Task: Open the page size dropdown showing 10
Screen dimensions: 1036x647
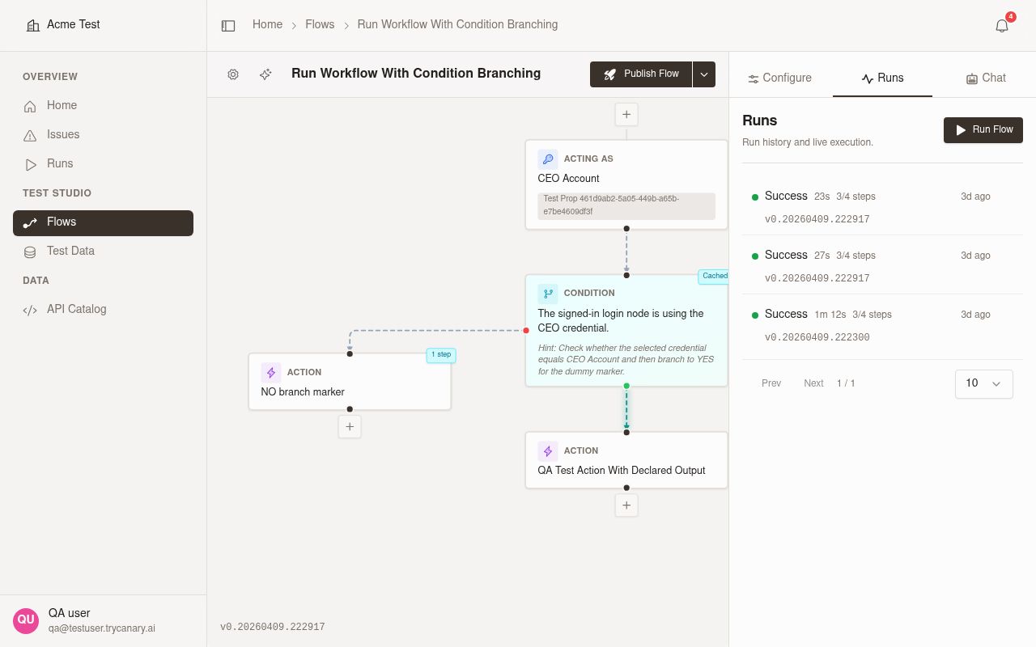Action: click(x=984, y=383)
